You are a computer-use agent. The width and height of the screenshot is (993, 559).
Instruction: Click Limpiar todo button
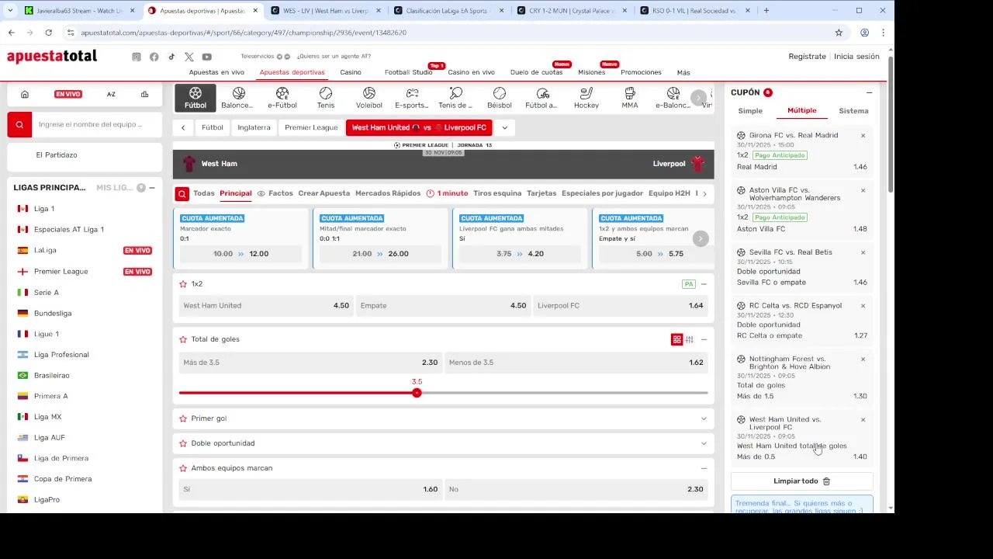tap(802, 481)
